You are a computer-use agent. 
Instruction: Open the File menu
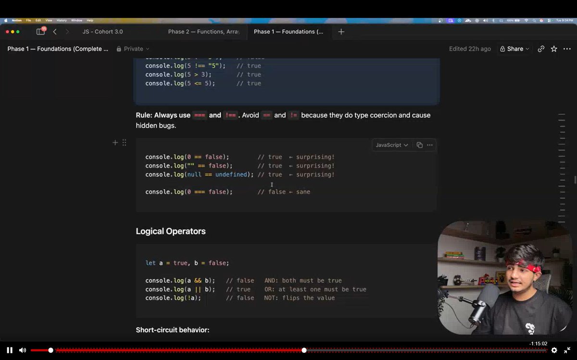click(x=28, y=21)
